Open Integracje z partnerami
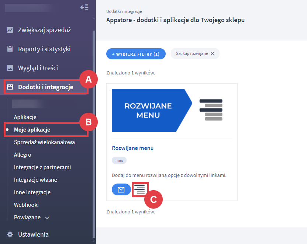Screen dimensions: 307x244 (42, 167)
